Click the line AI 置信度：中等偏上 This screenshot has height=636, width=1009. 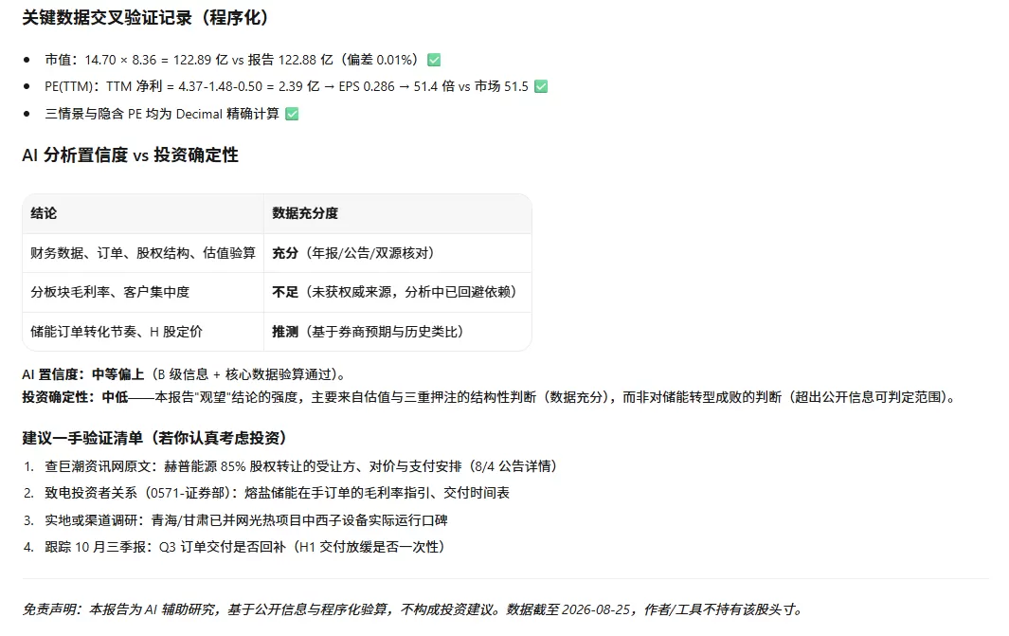click(187, 374)
